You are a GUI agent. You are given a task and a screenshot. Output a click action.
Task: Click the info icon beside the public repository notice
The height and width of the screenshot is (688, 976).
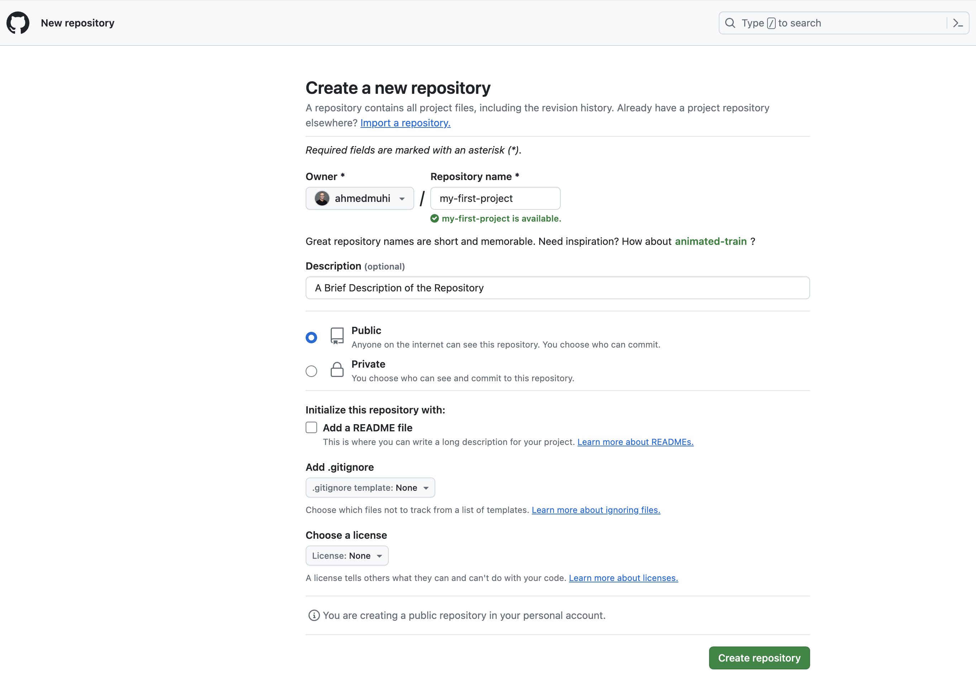coord(314,615)
